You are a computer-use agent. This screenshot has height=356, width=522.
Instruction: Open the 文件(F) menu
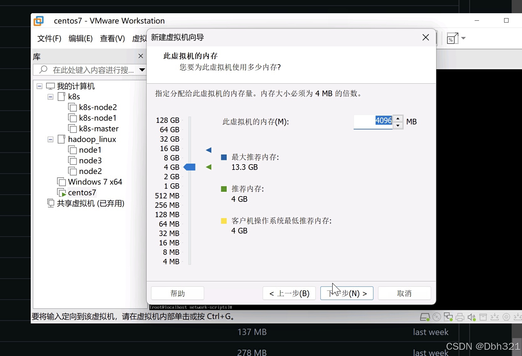49,39
